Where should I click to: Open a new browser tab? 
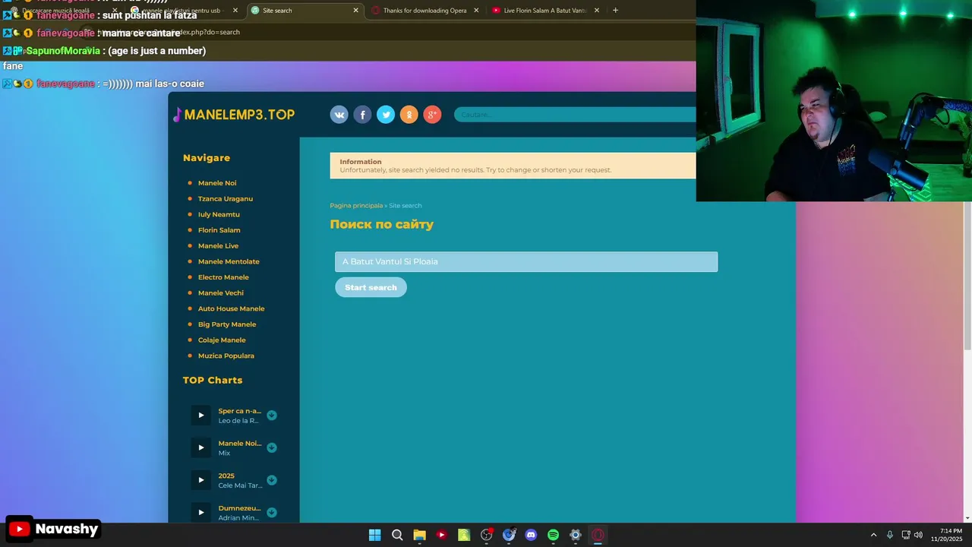click(615, 11)
